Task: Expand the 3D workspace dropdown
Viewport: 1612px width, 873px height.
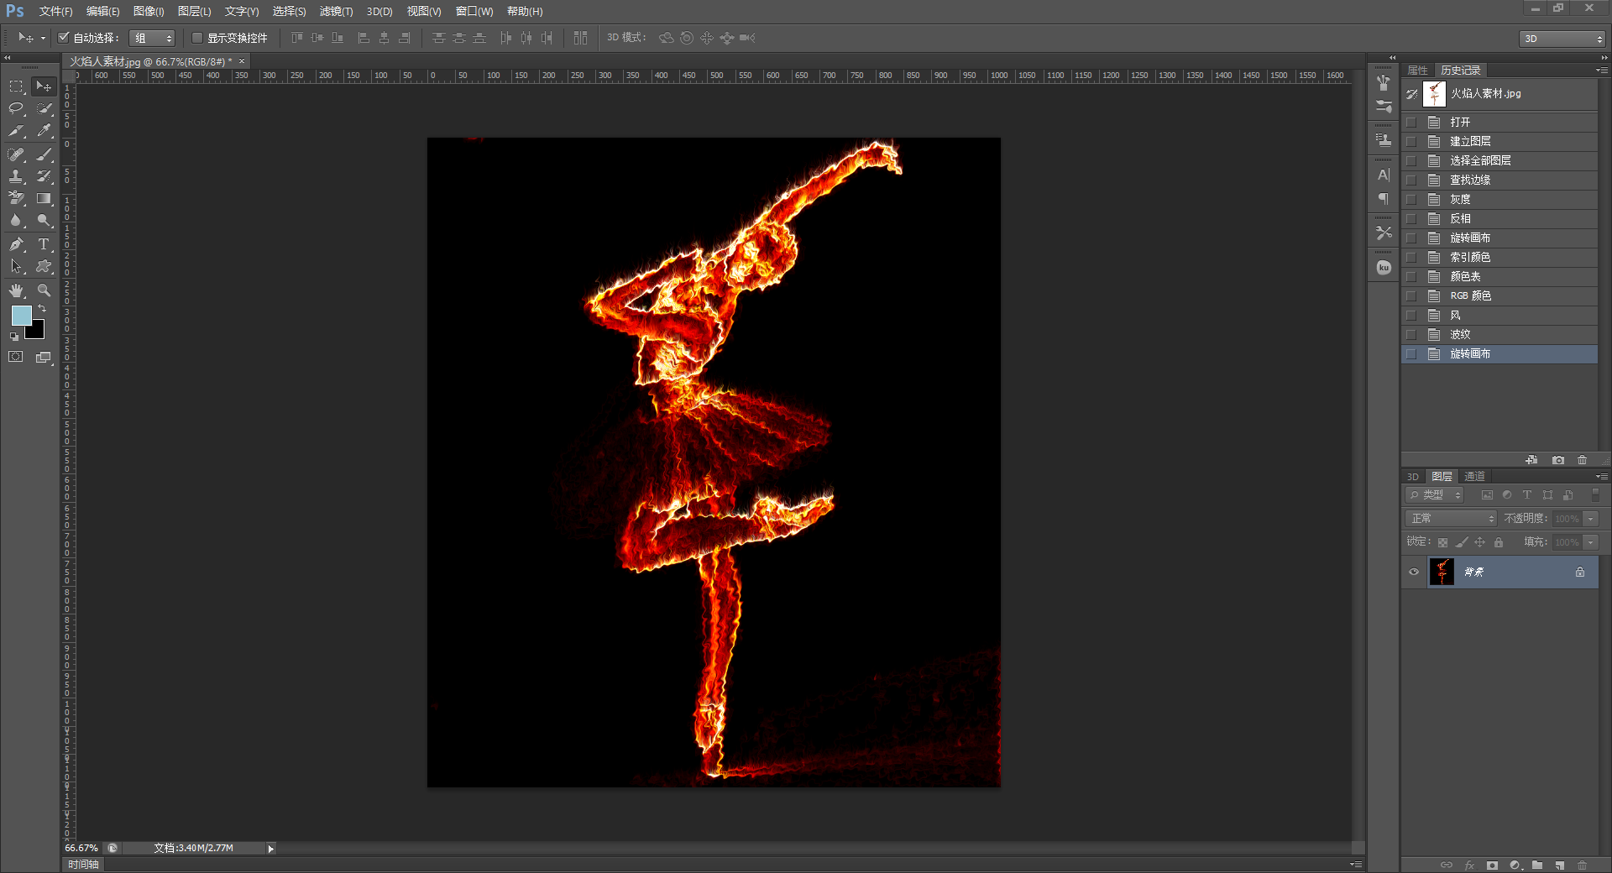Action: pyautogui.click(x=1562, y=39)
